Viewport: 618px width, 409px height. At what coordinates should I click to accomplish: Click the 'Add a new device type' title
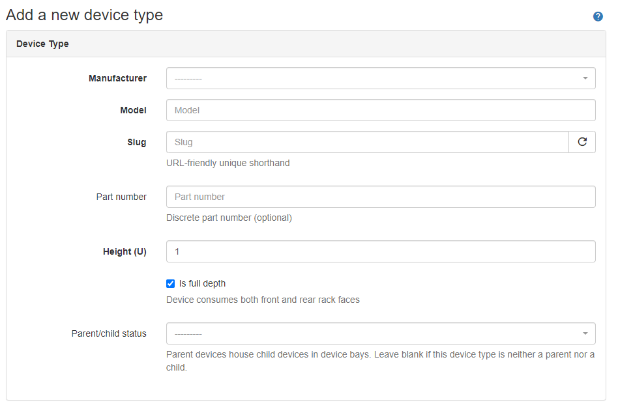[x=85, y=15]
